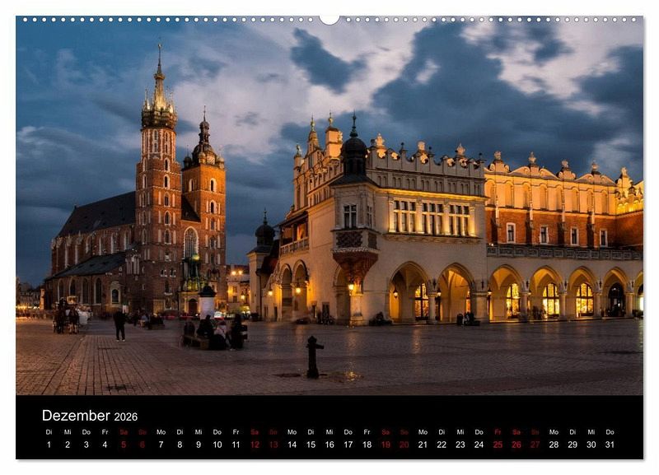The width and height of the screenshot is (659, 475).
Task: Select the red date 20
Action: pyautogui.click(x=404, y=445)
